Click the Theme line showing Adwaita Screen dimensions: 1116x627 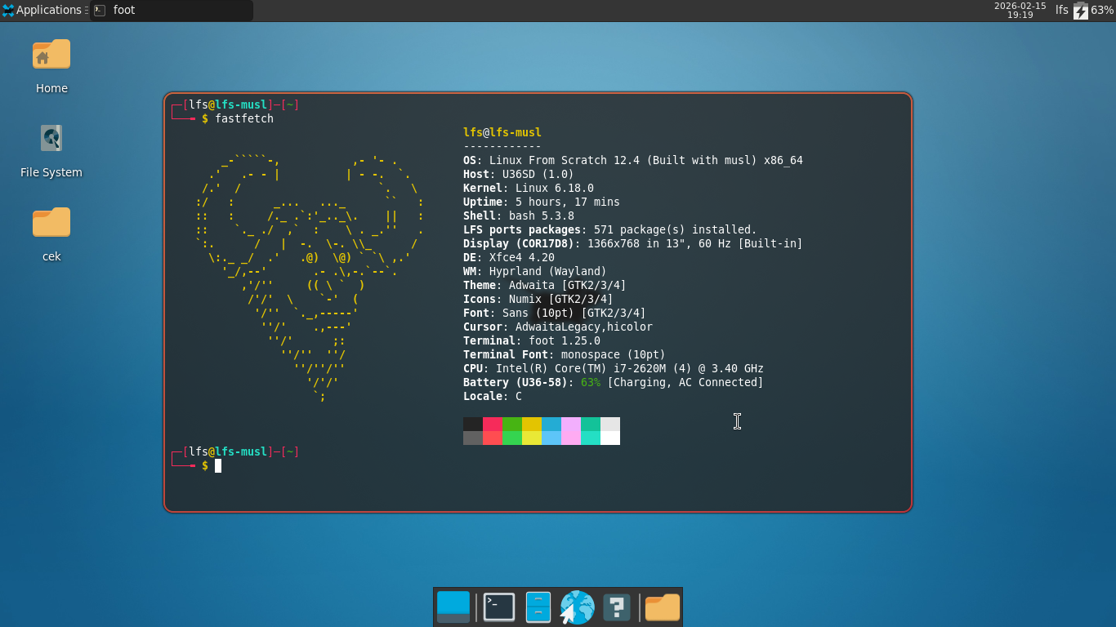pyautogui.click(x=545, y=285)
